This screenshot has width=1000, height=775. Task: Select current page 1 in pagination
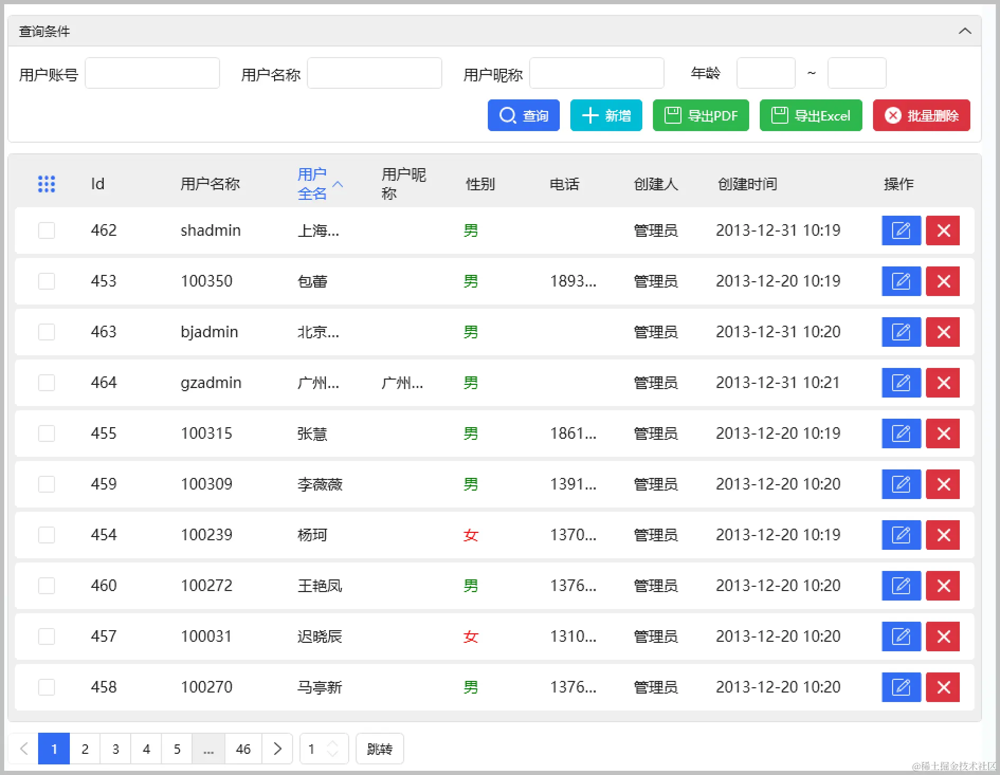tap(54, 749)
